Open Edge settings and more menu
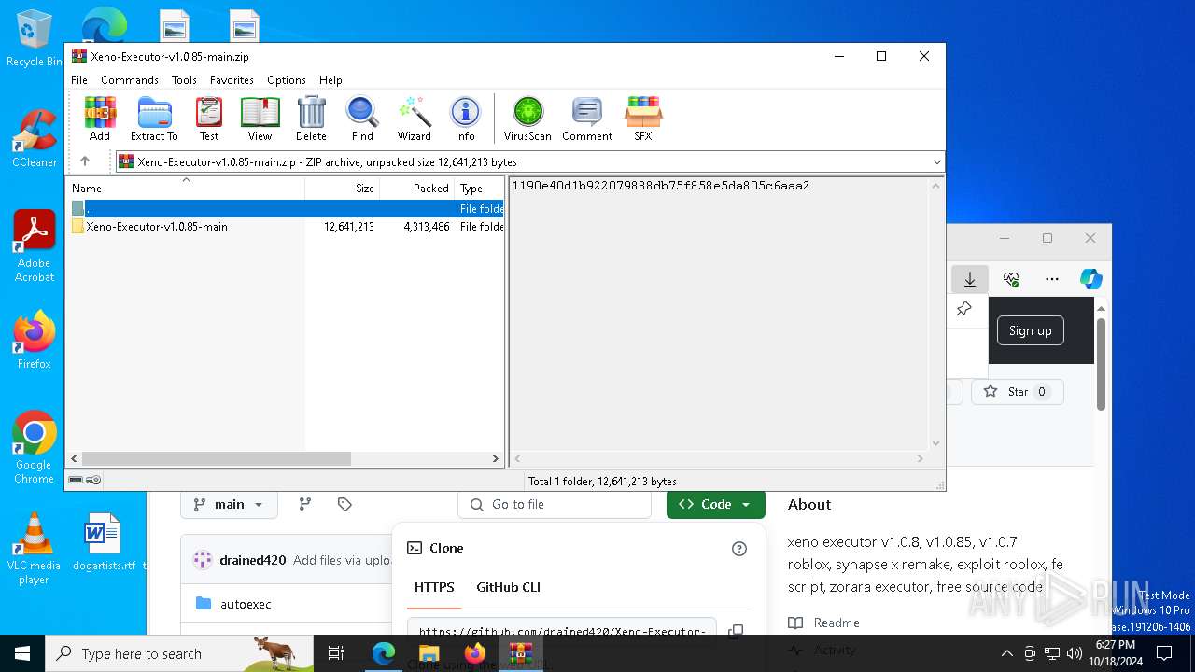The width and height of the screenshot is (1195, 672). [1052, 279]
